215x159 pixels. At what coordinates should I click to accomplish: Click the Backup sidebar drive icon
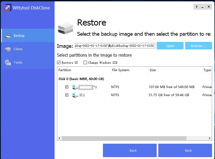point(8,36)
